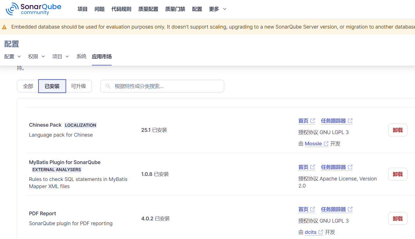The height and width of the screenshot is (239, 415).
Task: Click the PDF Report plugin title
Action: (x=42, y=214)
